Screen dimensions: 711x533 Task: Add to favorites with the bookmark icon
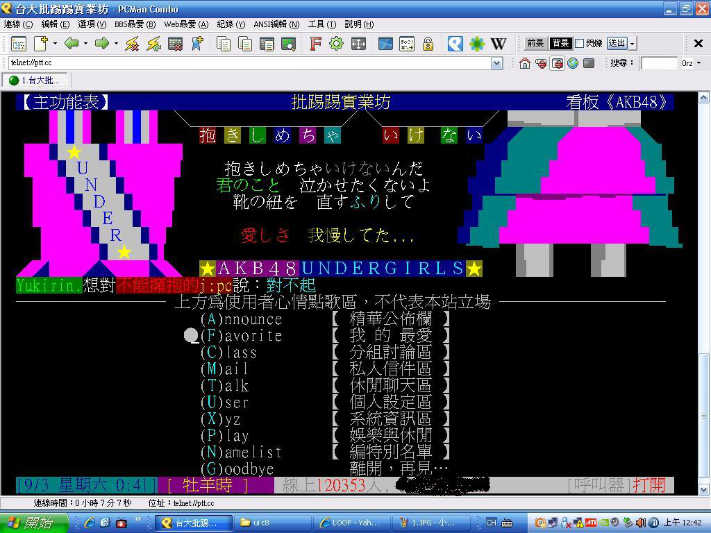197,44
